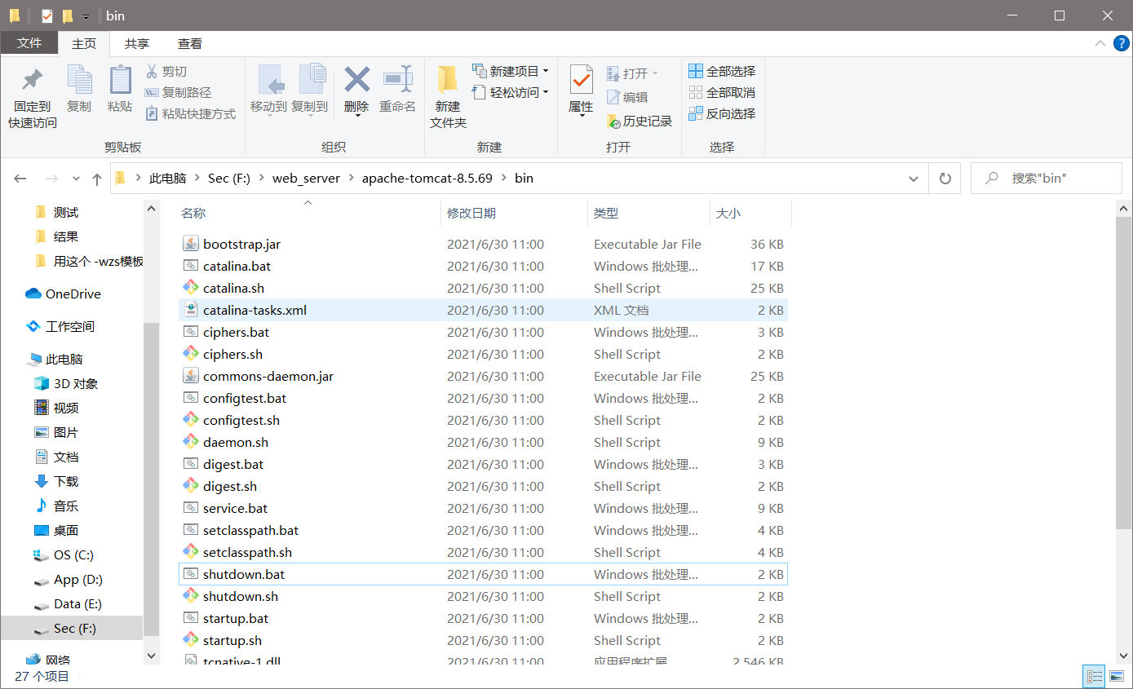The height and width of the screenshot is (689, 1133).
Task: Click the Cut scissors icon
Action: point(152,71)
